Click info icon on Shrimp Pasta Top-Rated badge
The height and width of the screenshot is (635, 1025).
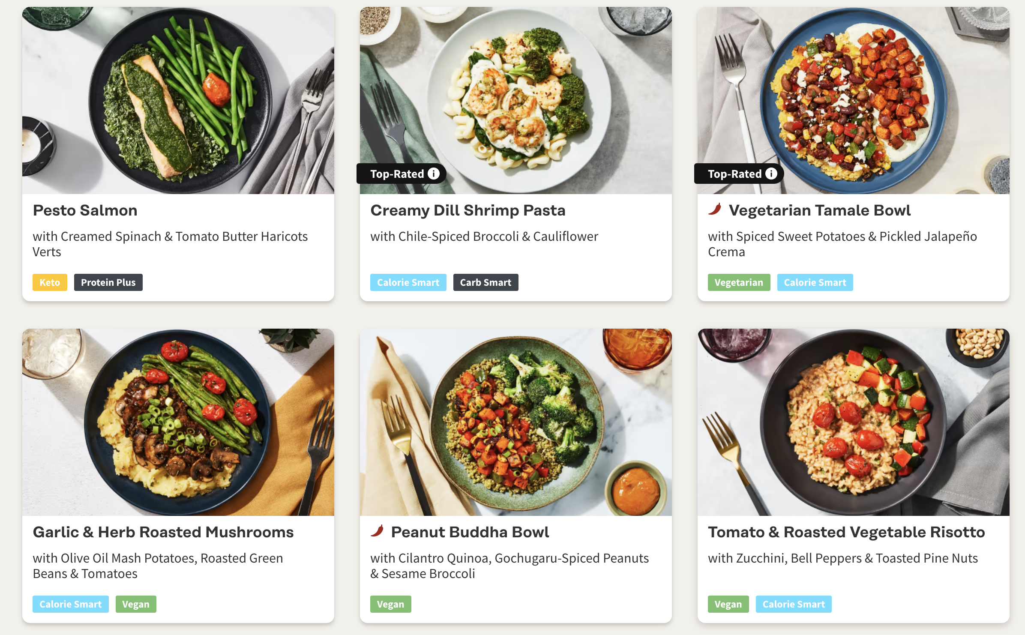(434, 174)
